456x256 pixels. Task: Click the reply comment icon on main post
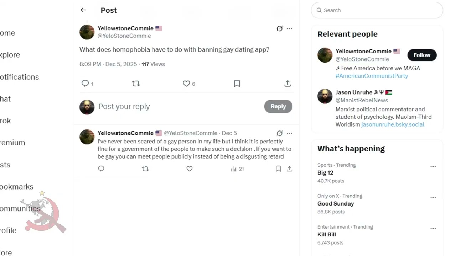click(85, 84)
